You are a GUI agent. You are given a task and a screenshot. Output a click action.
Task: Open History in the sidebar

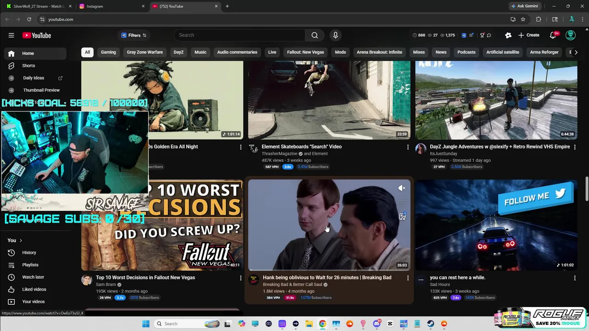click(x=35, y=252)
